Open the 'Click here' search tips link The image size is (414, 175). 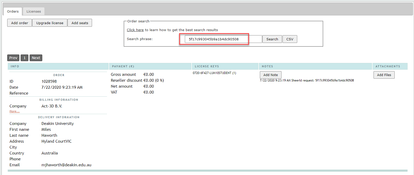click(135, 30)
